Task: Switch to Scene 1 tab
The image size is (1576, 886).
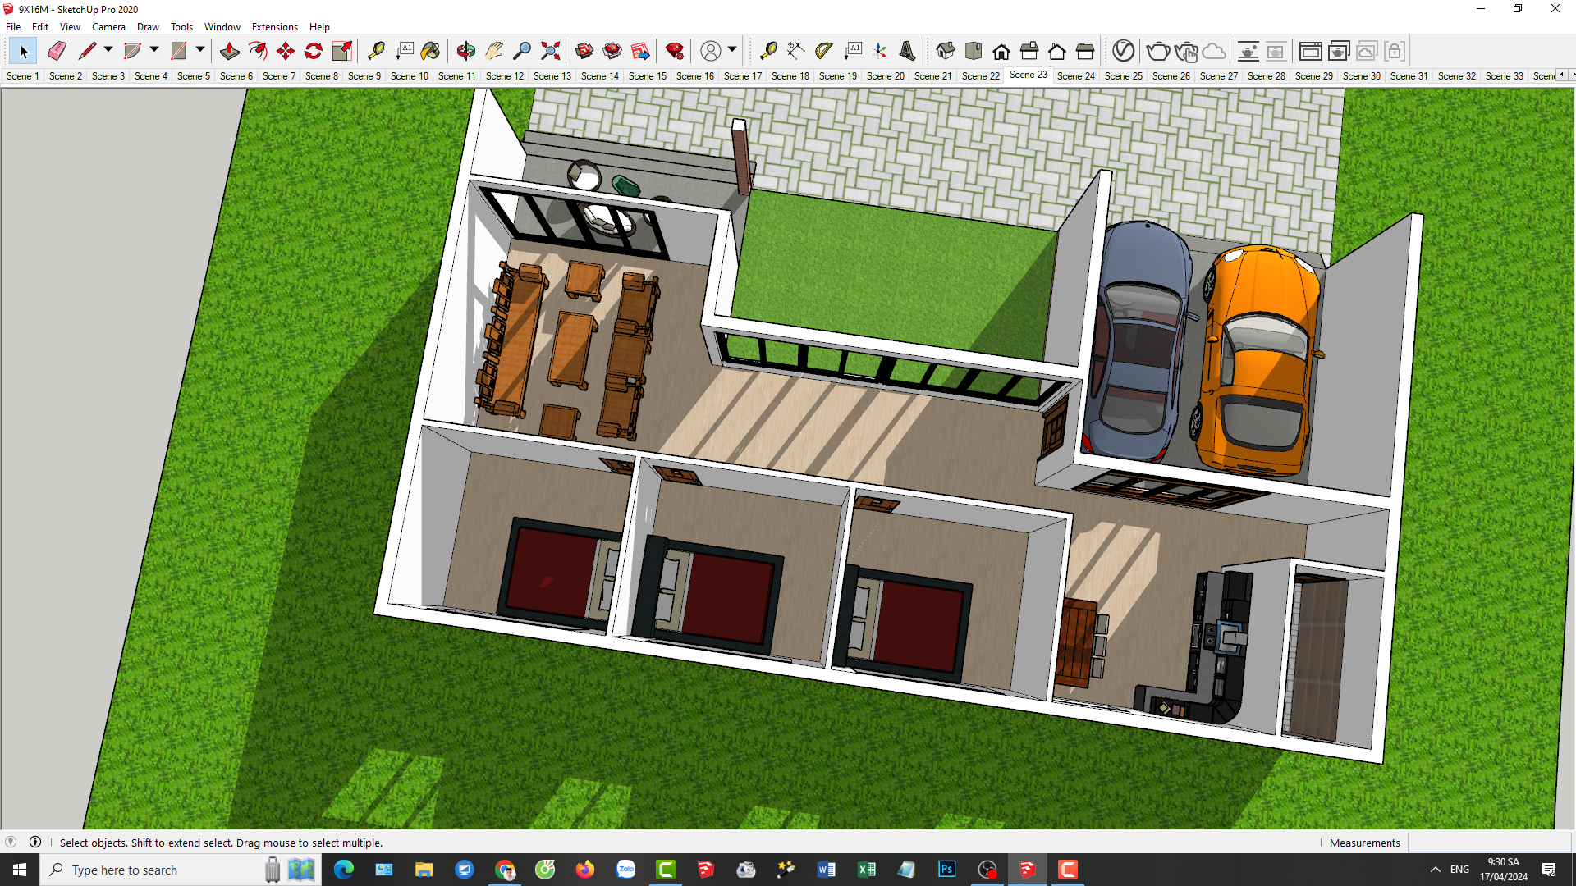Action: click(x=23, y=75)
